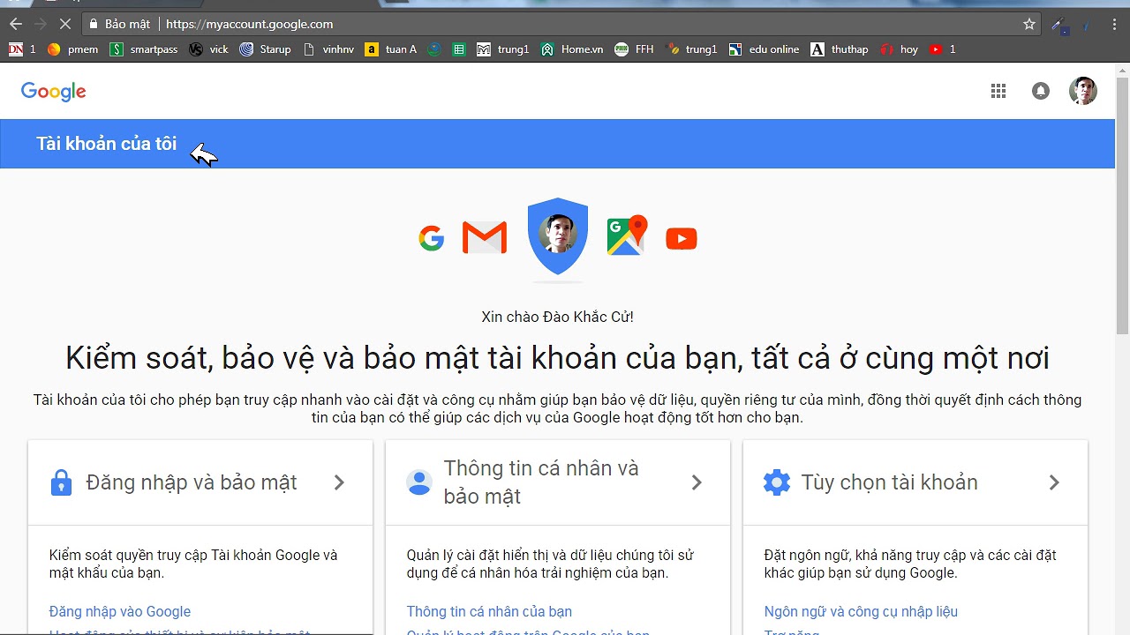Open the hoy bookmark
The width and height of the screenshot is (1130, 635).
tap(900, 49)
